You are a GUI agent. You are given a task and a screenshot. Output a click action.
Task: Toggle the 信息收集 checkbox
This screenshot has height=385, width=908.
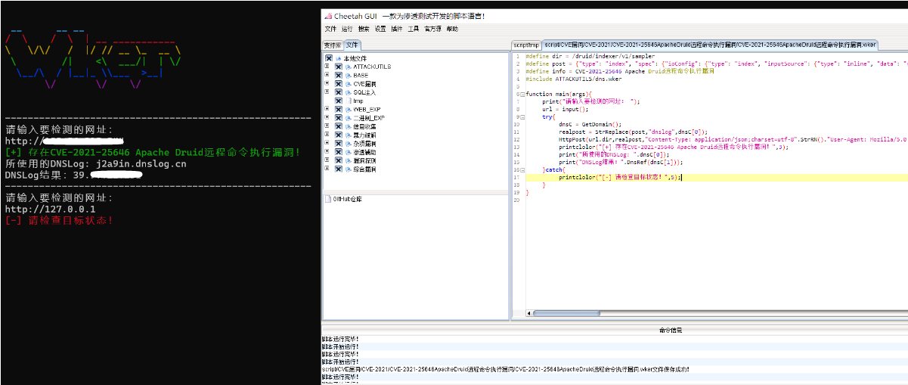(339, 126)
